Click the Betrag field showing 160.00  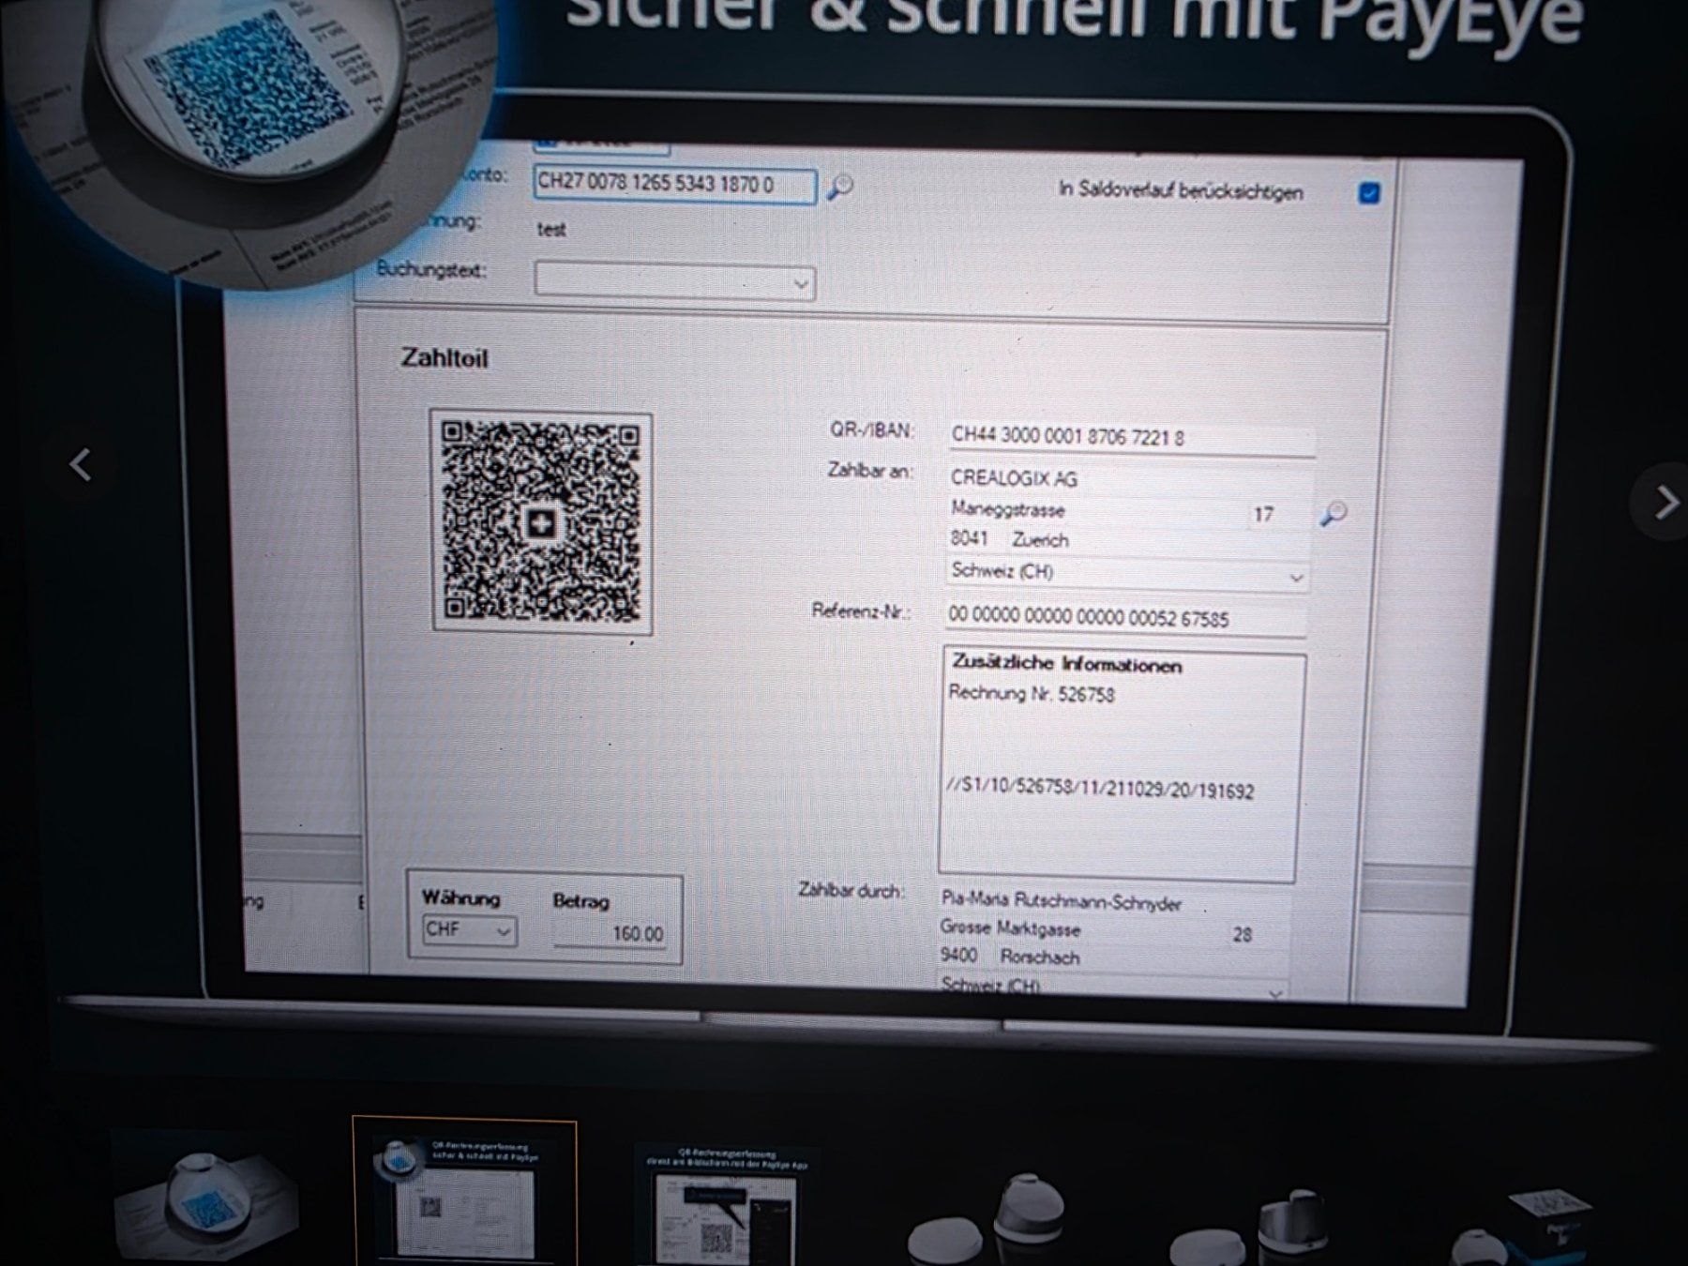(610, 933)
